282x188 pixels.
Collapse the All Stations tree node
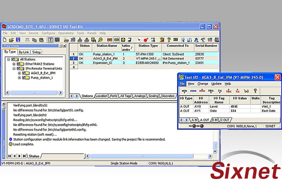point(8,59)
